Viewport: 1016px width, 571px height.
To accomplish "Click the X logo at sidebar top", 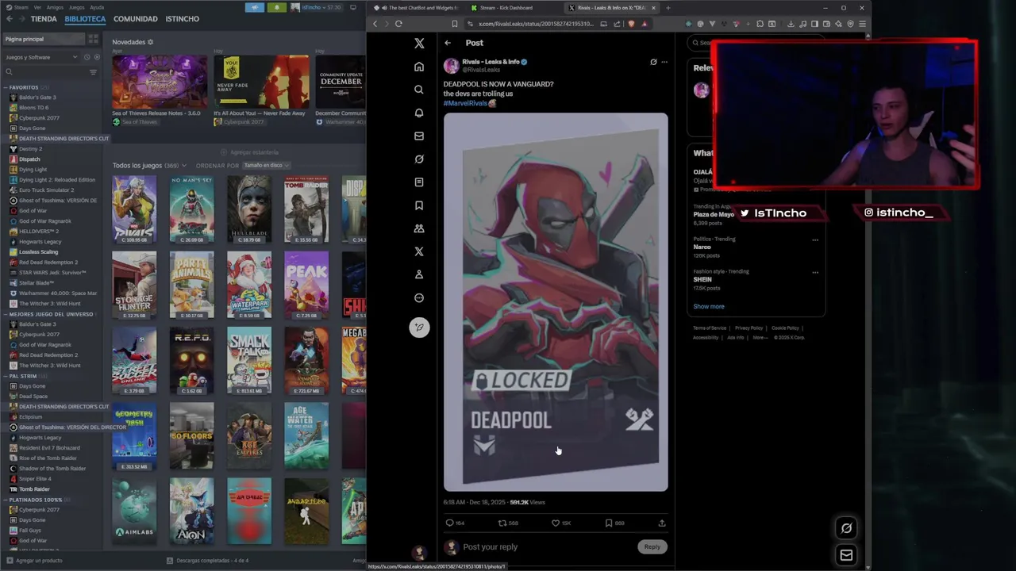I will coord(419,44).
